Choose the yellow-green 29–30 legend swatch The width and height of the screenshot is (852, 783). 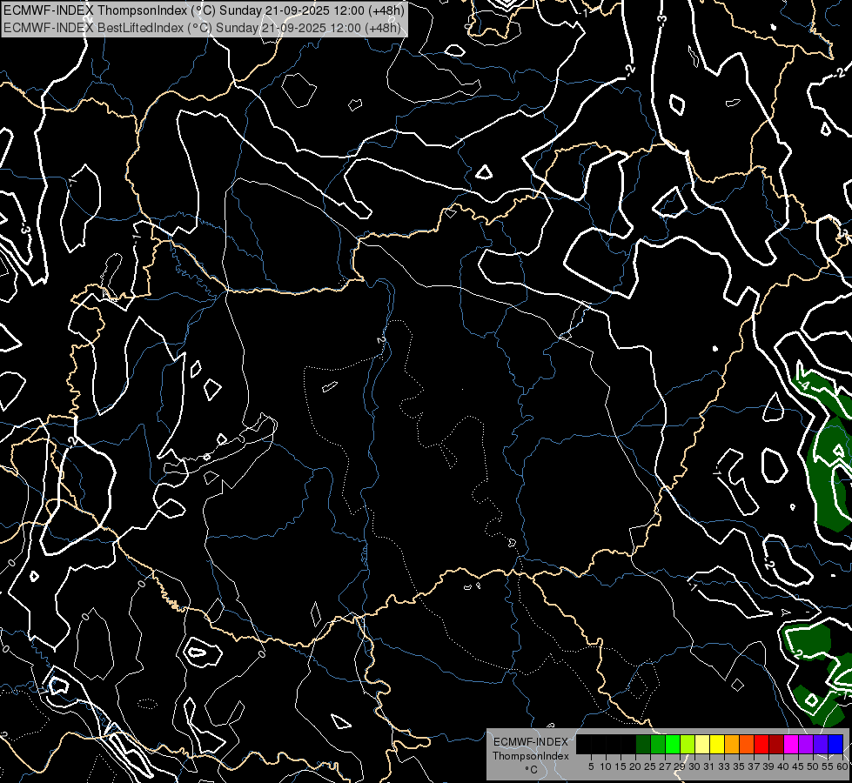pos(687,744)
